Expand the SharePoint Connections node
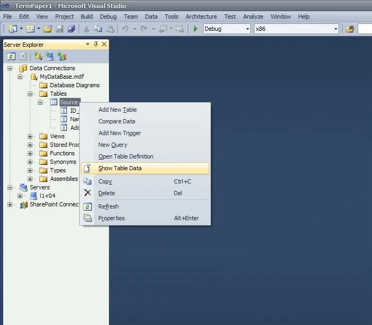This screenshot has width=372, height=325. 10,204
